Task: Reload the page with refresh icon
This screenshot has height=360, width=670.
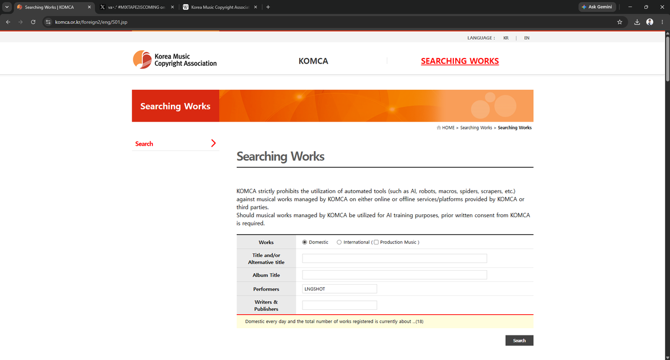Action: [x=33, y=22]
